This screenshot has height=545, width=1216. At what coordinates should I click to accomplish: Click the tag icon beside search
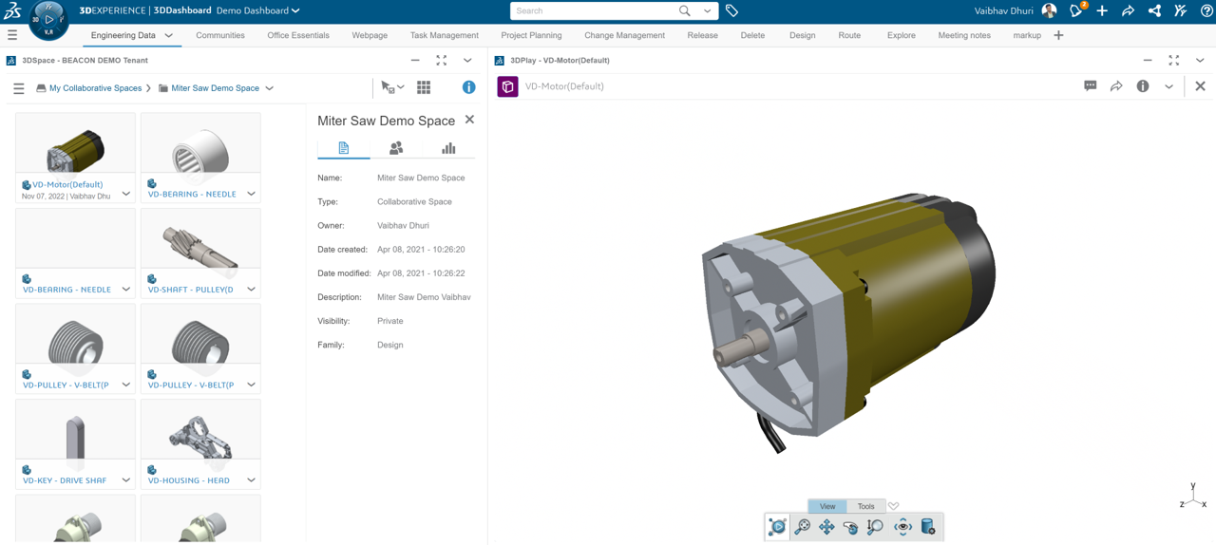click(731, 11)
